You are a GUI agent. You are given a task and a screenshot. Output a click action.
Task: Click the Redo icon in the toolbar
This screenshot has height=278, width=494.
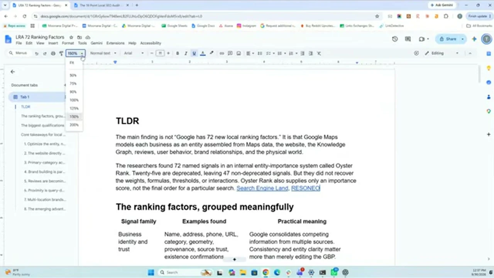[x=45, y=53]
